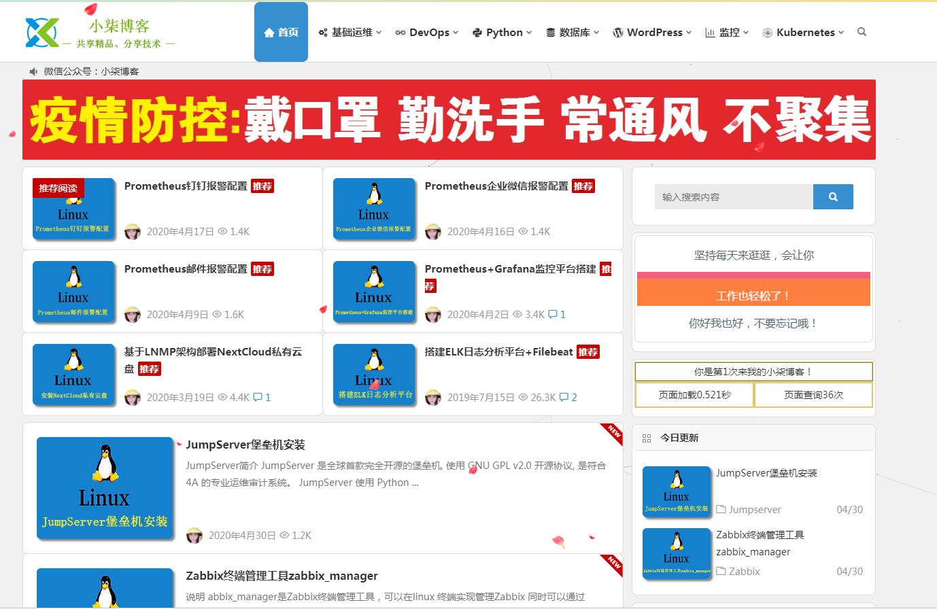Viewport: 937px width, 609px height.
Task: Click sidebar Zabbix终端管理工具 thumbnail
Action: pyautogui.click(x=677, y=553)
